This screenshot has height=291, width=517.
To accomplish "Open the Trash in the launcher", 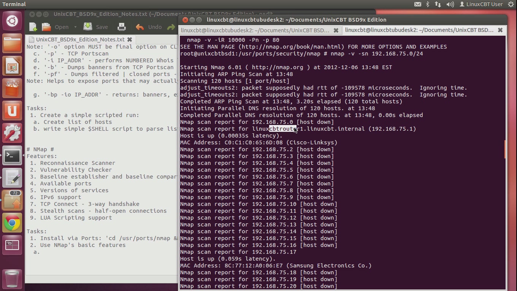I will pos(12,278).
